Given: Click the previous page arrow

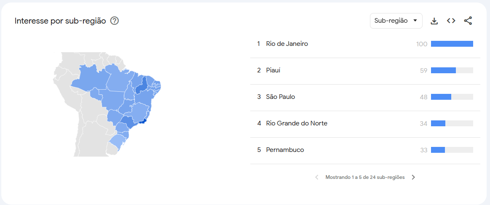Looking at the screenshot, I should tap(317, 177).
